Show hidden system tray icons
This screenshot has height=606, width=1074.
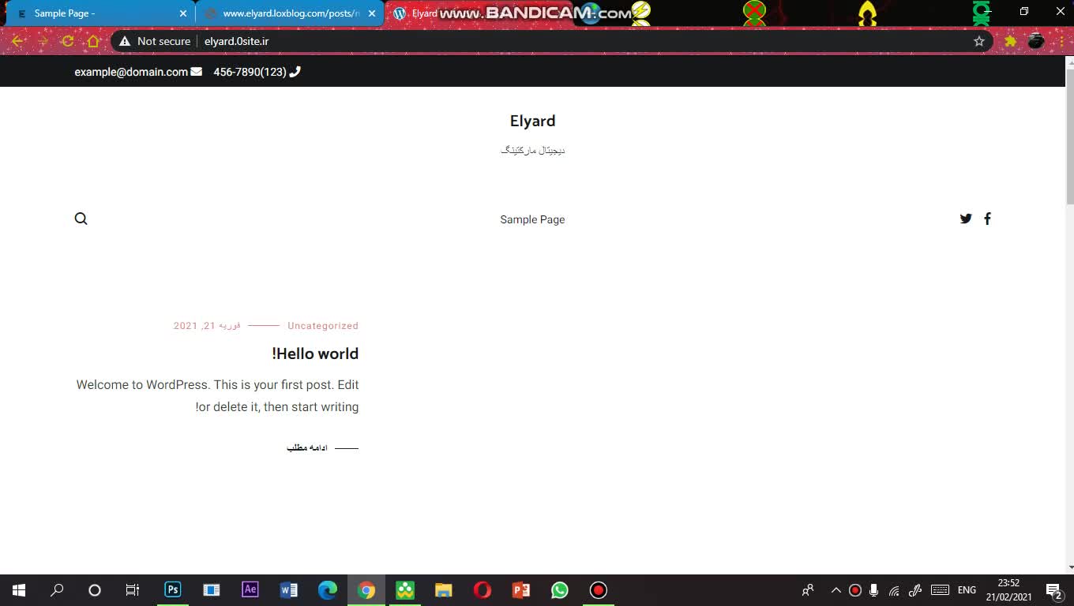tap(836, 590)
